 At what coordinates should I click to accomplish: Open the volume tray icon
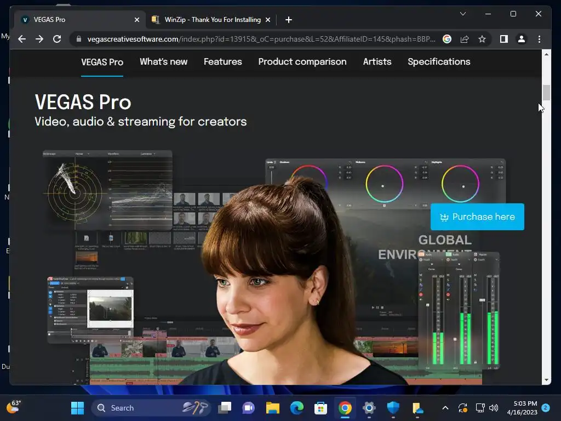pos(494,408)
